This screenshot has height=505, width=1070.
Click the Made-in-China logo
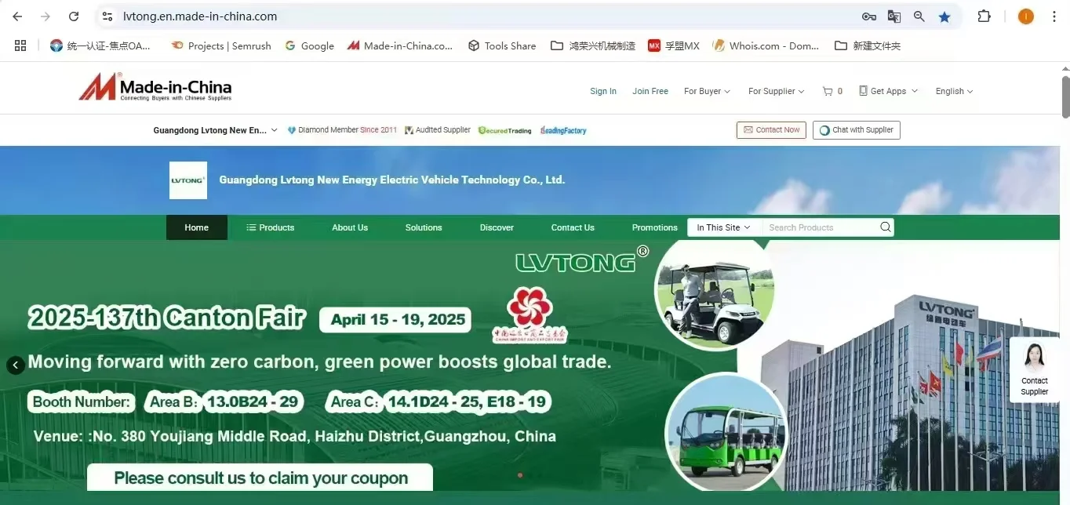[x=155, y=87]
